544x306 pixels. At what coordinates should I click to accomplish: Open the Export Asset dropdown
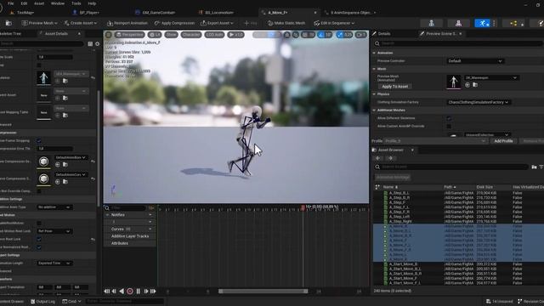coord(217,23)
